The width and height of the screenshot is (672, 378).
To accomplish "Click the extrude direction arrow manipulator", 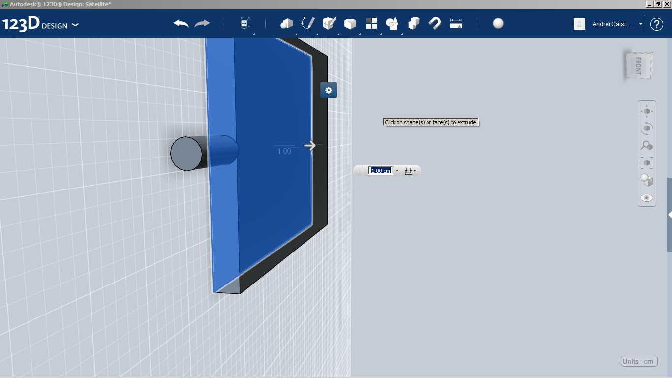I will click(310, 145).
